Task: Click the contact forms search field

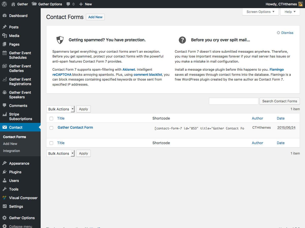Action: coord(234,101)
